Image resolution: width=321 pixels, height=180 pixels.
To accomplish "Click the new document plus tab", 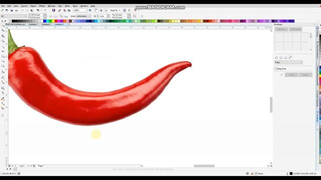I will coord(69,24).
